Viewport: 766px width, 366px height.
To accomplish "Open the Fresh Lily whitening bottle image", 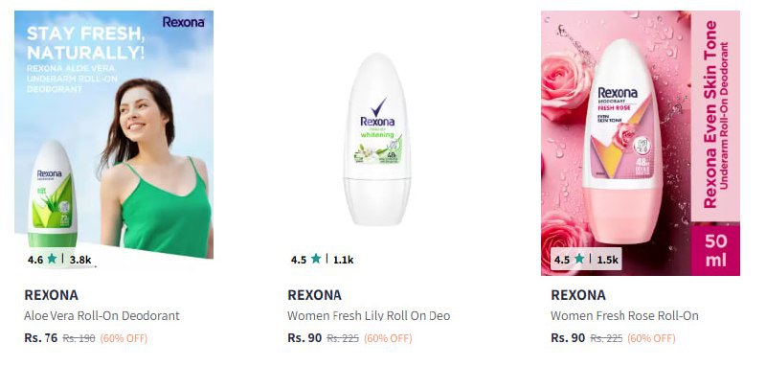I will (x=377, y=140).
